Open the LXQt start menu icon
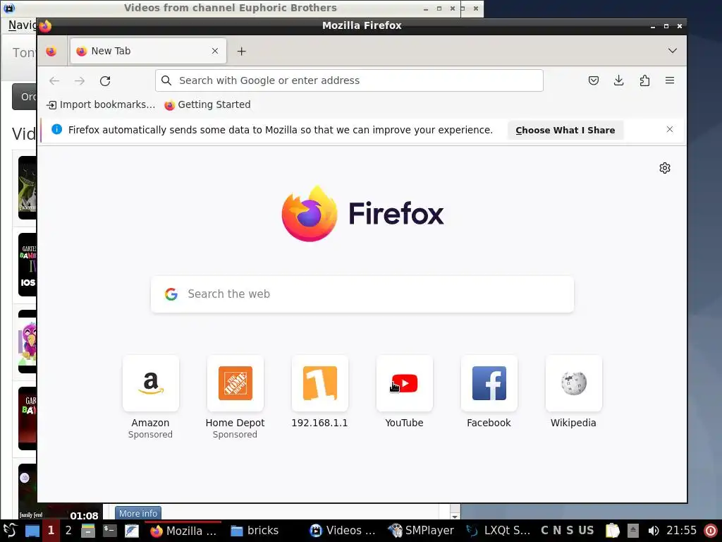 (10, 531)
